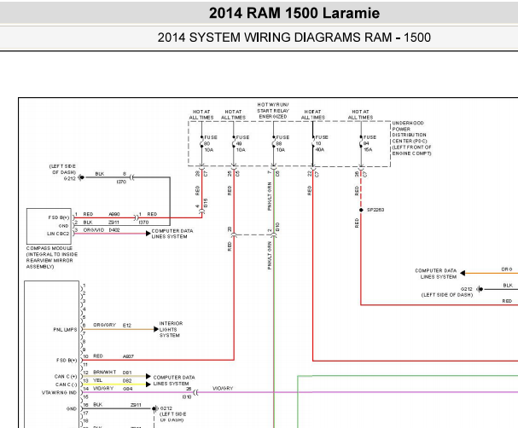Click the 'BRN/WHT' wire color label
This screenshot has width=518, height=428.
[x=105, y=373]
